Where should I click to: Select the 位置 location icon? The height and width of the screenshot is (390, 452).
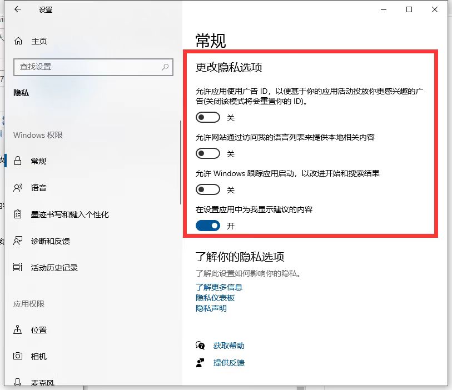[x=17, y=330]
